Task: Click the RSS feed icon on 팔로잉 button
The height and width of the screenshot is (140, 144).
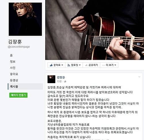Action: [69, 65]
